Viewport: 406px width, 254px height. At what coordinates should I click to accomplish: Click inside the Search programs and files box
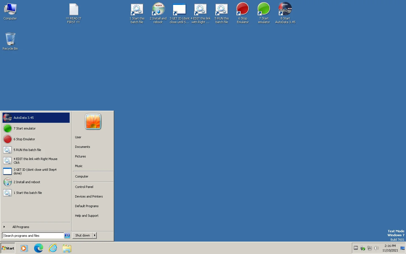click(32, 235)
